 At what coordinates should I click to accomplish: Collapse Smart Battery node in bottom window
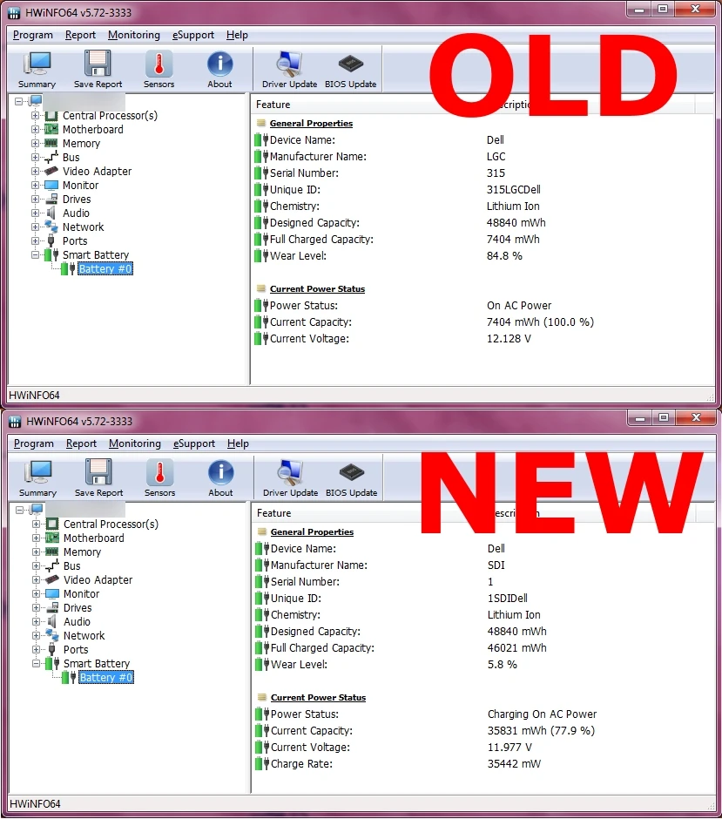click(36, 663)
